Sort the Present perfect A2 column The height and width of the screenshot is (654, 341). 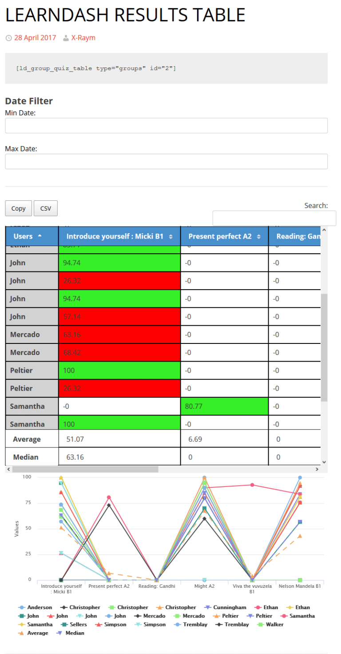click(224, 236)
